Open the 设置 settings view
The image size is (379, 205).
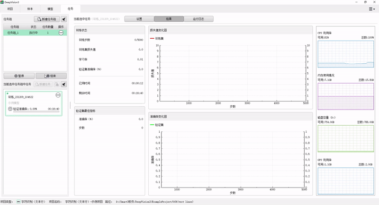(x=139, y=19)
